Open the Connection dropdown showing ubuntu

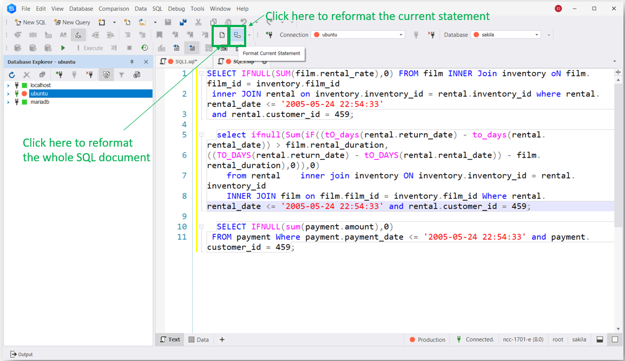click(x=357, y=34)
